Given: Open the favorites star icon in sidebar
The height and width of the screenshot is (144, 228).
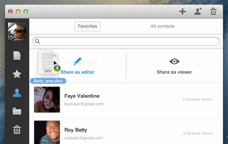Looking at the screenshot, I should coord(17,74).
